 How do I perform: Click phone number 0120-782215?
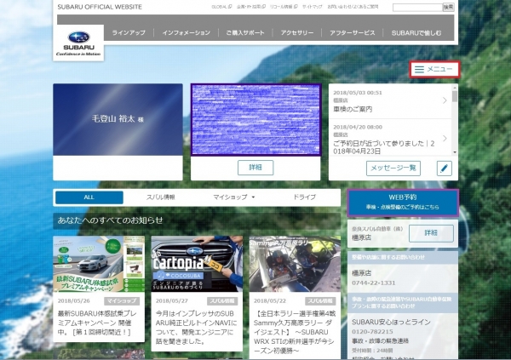pyautogui.click(x=372, y=332)
